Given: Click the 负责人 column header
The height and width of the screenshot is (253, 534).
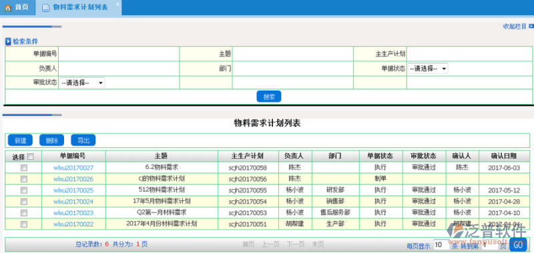Looking at the screenshot, I should pos(295,156).
